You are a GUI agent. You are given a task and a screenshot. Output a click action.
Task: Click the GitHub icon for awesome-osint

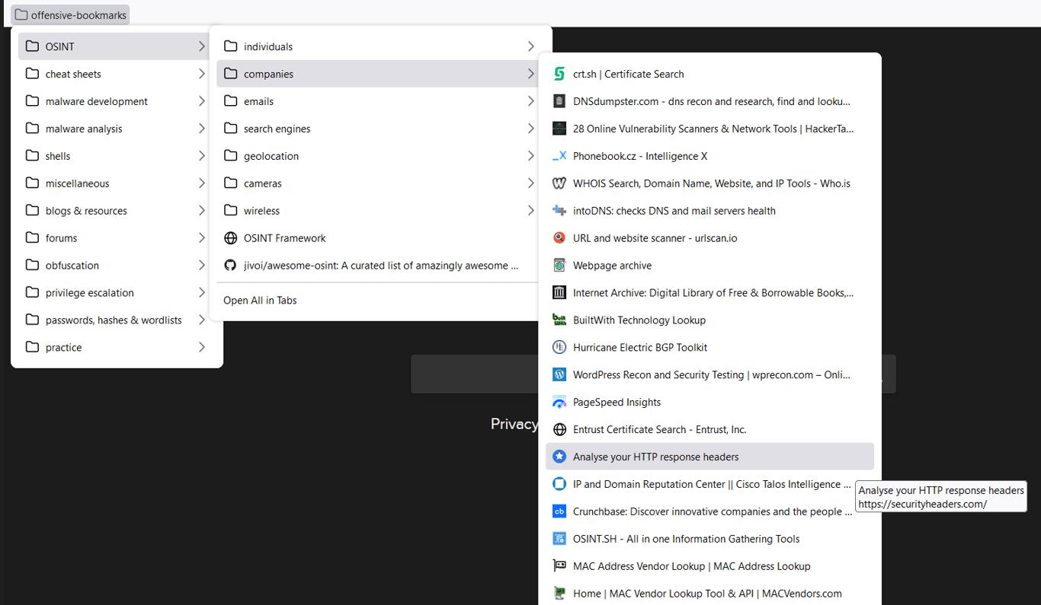(x=230, y=266)
